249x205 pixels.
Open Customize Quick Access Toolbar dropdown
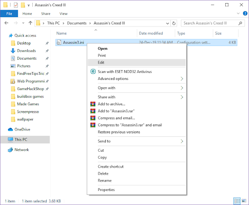pos(28,5)
